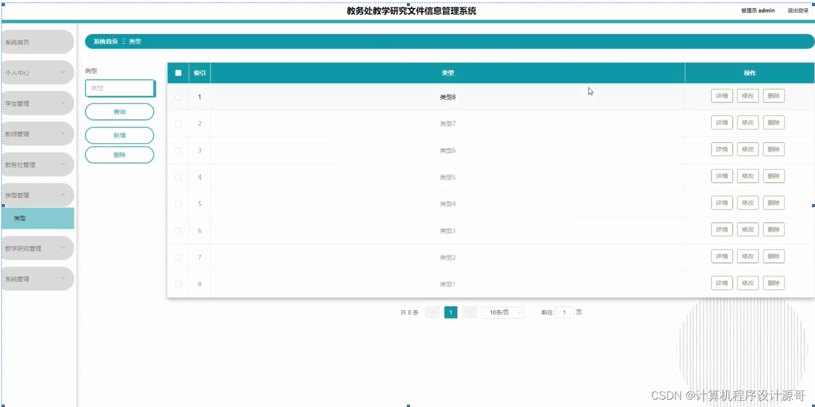Click the 系统首页 breadcrumb link
The height and width of the screenshot is (407, 815).
(x=106, y=42)
